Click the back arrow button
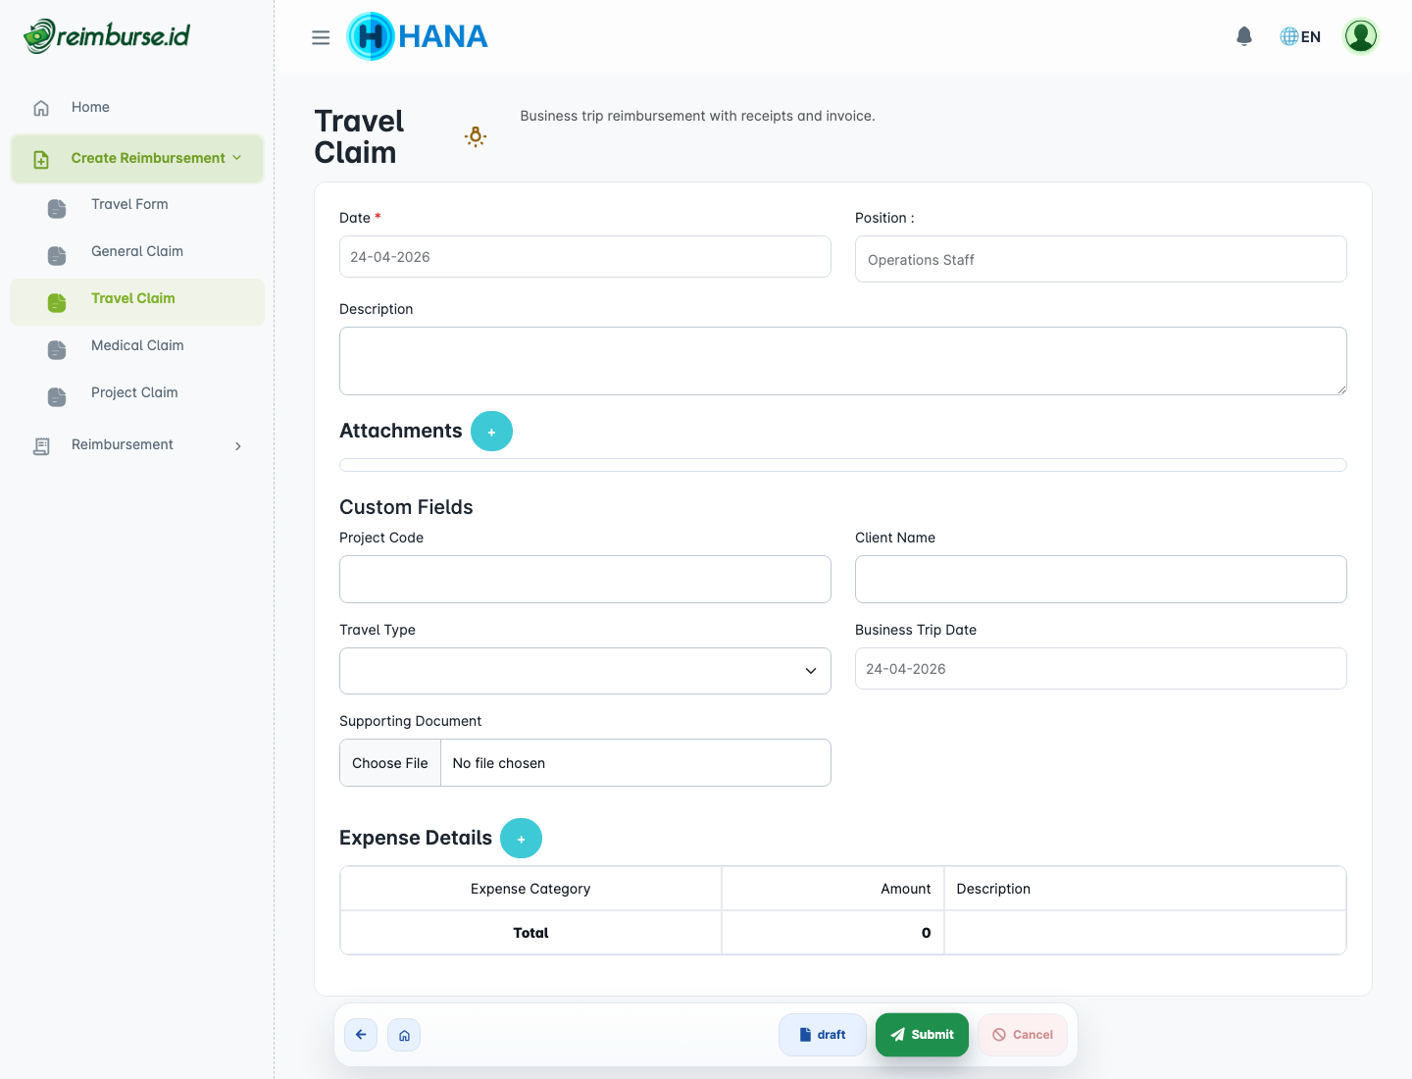1412x1079 pixels. (x=361, y=1035)
